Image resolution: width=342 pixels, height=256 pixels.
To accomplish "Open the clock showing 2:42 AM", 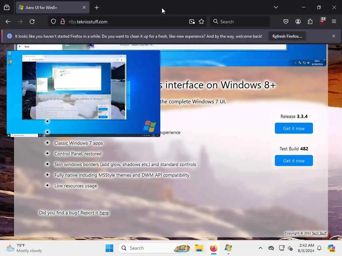I will pos(306,248).
